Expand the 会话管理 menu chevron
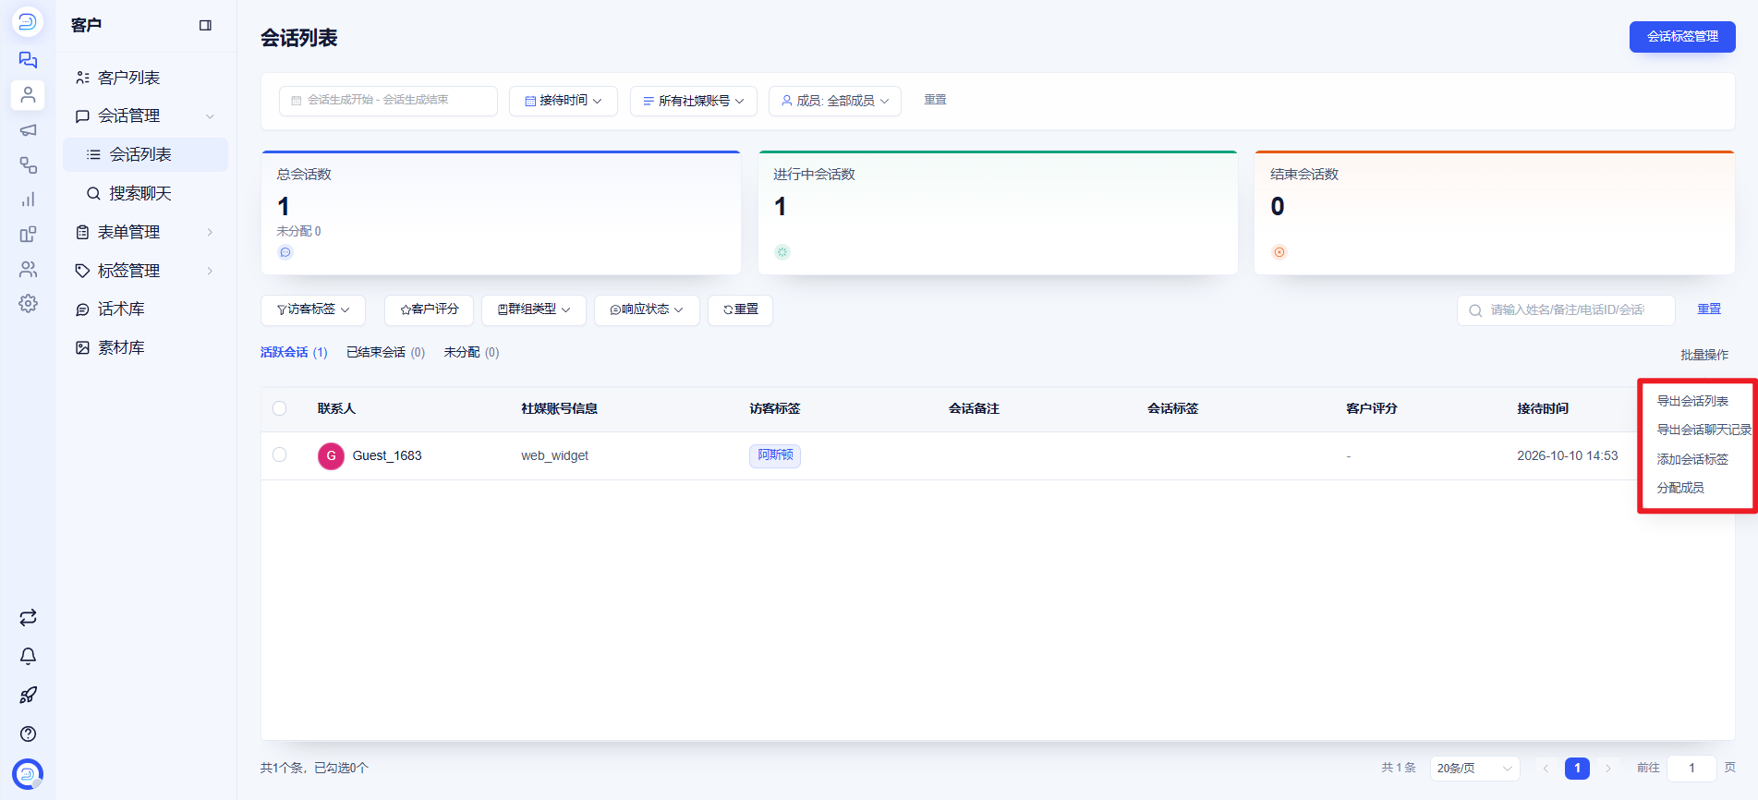 (x=210, y=116)
